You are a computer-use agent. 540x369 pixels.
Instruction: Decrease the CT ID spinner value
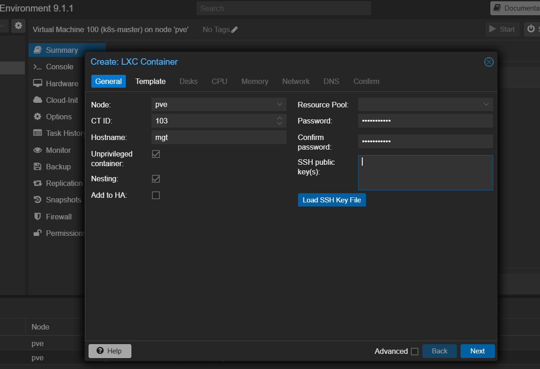280,123
